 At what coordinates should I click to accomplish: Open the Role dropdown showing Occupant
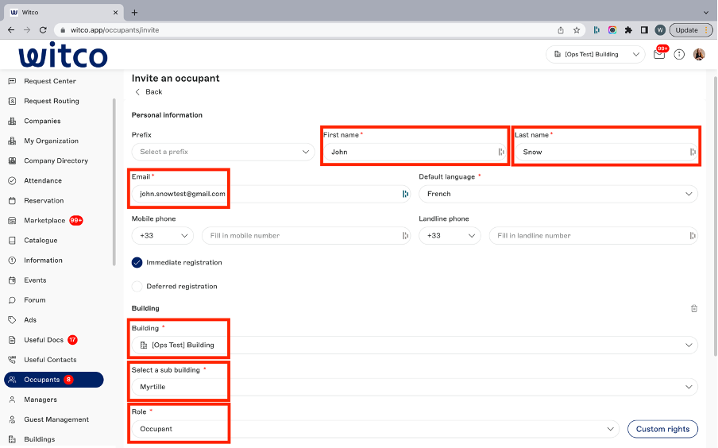click(375, 429)
